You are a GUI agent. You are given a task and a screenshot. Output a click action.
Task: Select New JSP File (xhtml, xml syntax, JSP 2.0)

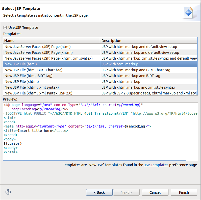coord(100,93)
